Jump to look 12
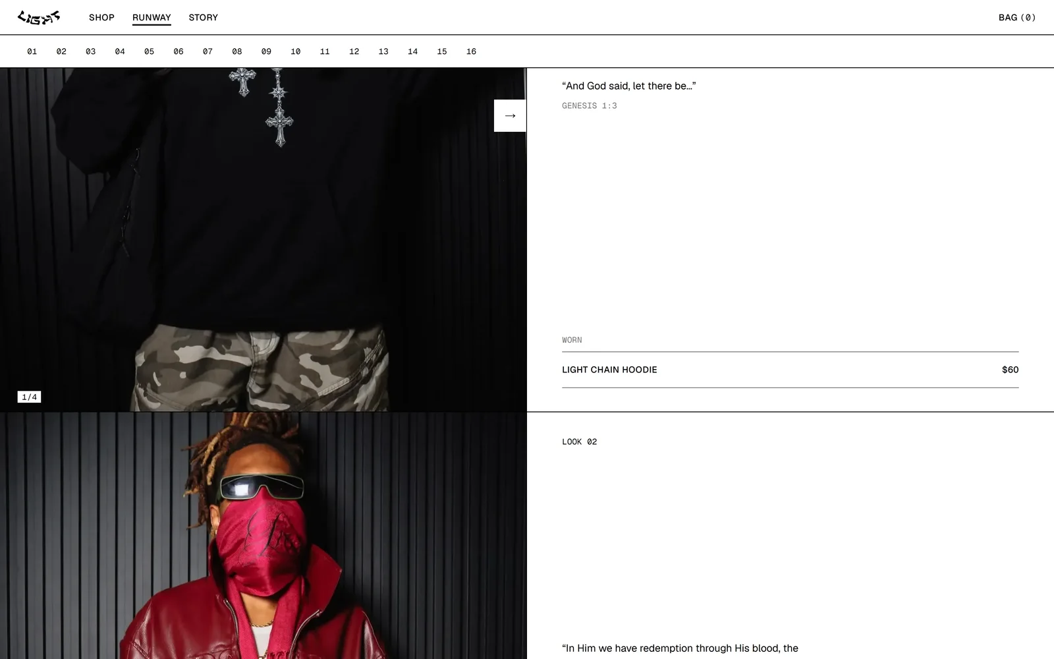Image resolution: width=1054 pixels, height=659 pixels. coord(354,51)
